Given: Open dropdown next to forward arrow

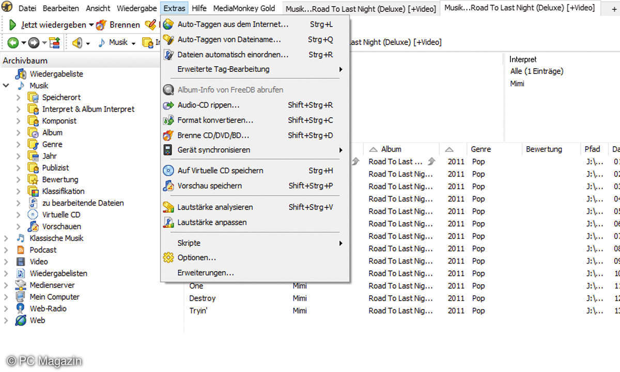Looking at the screenshot, I should point(44,43).
